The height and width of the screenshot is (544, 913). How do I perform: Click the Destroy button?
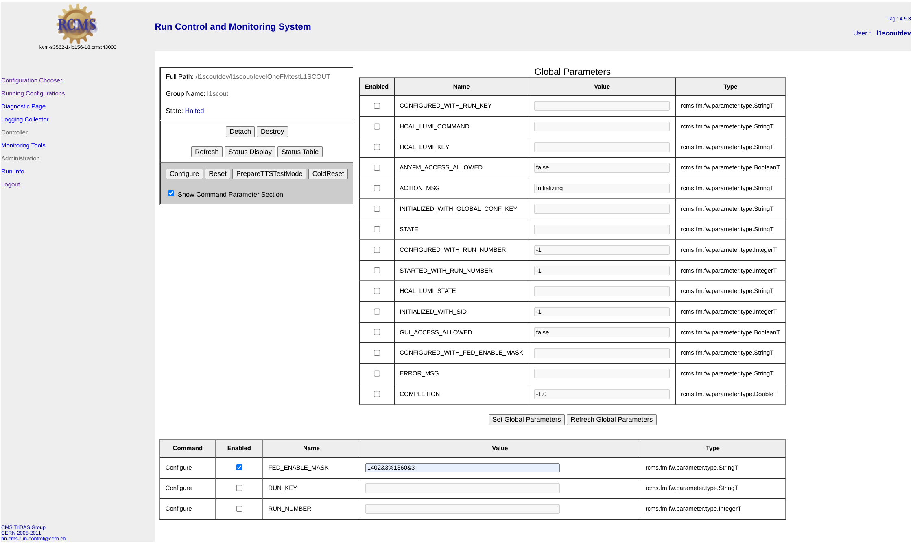point(272,132)
